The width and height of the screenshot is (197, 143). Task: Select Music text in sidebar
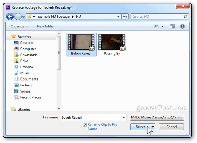[x=25, y=73]
